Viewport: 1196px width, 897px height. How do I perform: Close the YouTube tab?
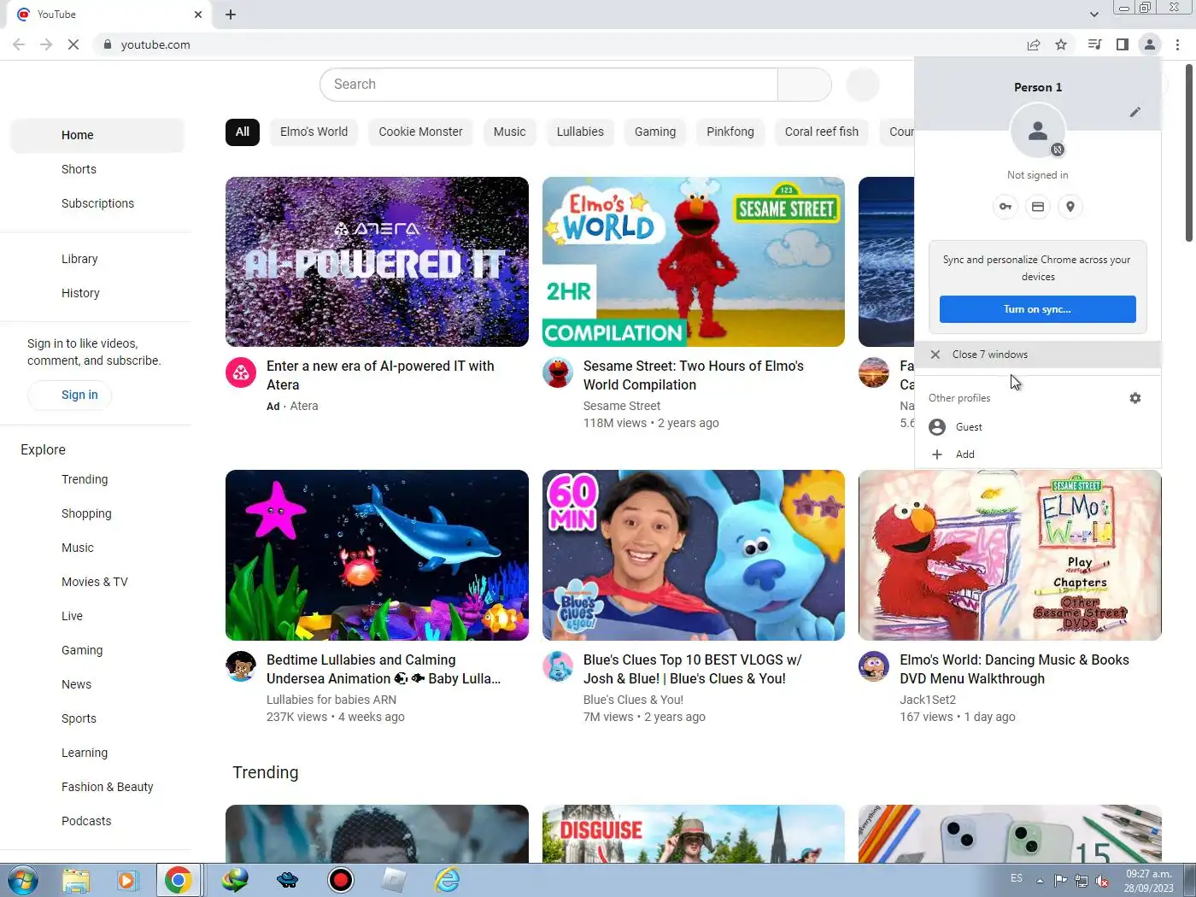tap(198, 15)
